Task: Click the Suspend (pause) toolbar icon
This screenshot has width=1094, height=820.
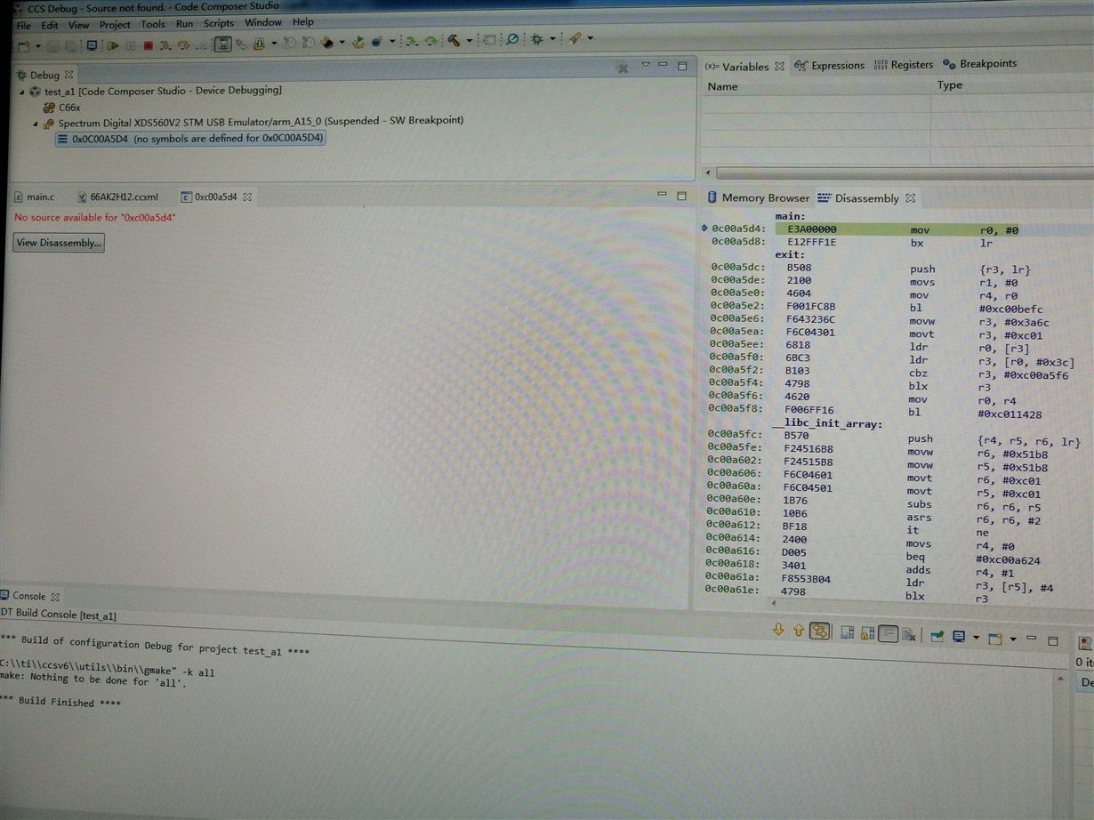Action: click(x=131, y=44)
